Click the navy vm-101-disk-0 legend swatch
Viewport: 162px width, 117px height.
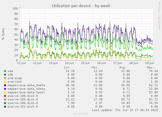coord(5,107)
